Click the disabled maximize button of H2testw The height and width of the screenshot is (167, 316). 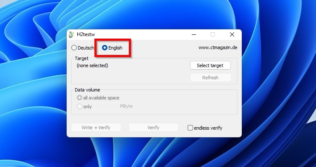click(x=213, y=35)
